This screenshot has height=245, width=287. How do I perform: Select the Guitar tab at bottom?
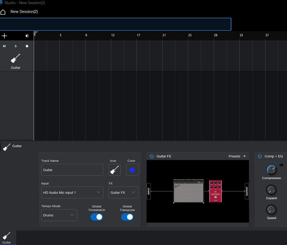click(7, 238)
